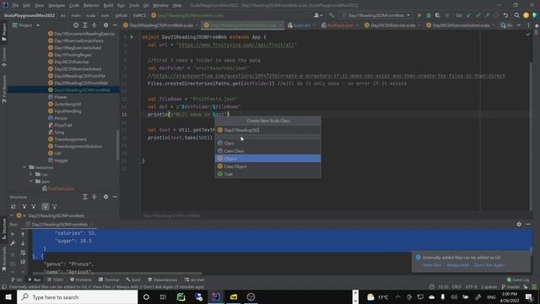Click the Build project hammer icon
540x304 pixels.
coord(332,15)
